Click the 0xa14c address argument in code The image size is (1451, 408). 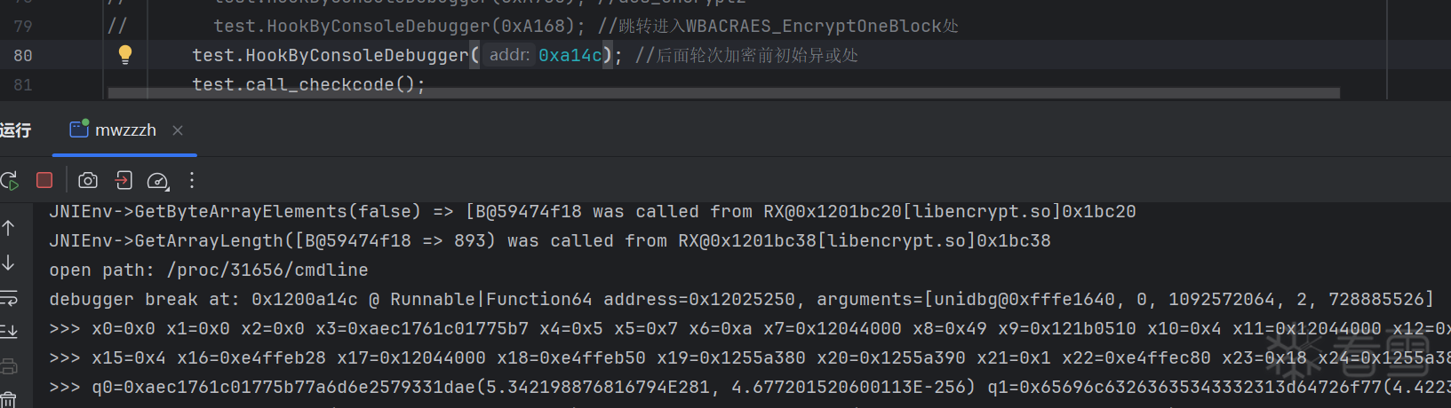coord(570,55)
